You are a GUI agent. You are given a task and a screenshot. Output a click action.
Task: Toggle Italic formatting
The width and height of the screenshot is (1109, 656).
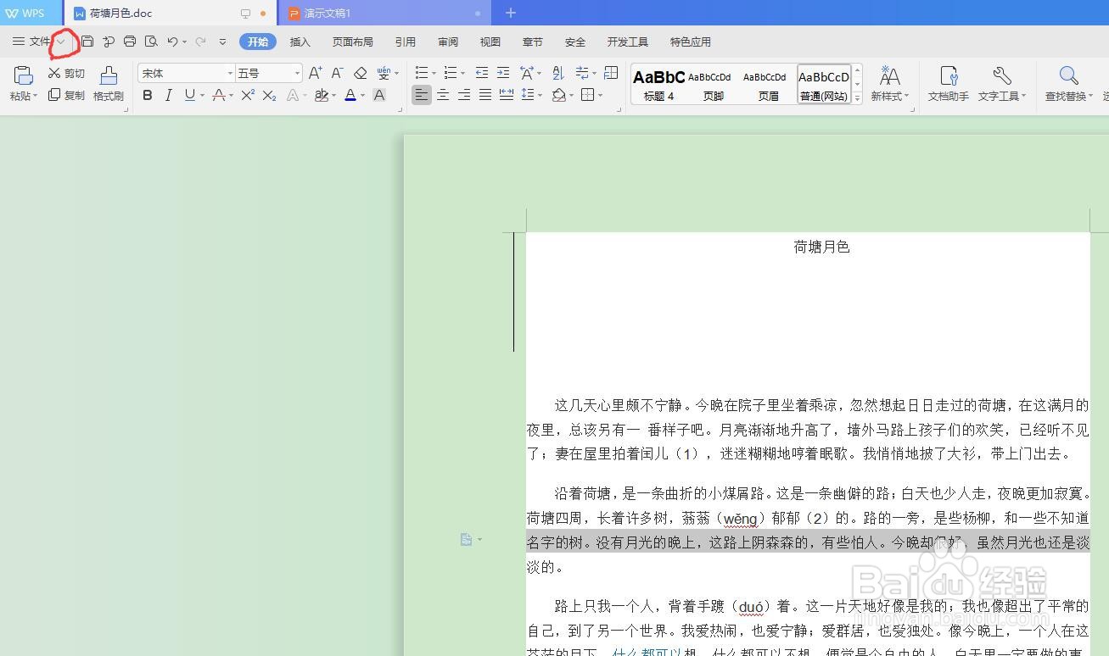[168, 96]
